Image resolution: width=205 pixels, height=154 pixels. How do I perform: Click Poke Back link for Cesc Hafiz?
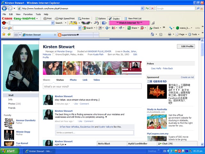pos(168,68)
